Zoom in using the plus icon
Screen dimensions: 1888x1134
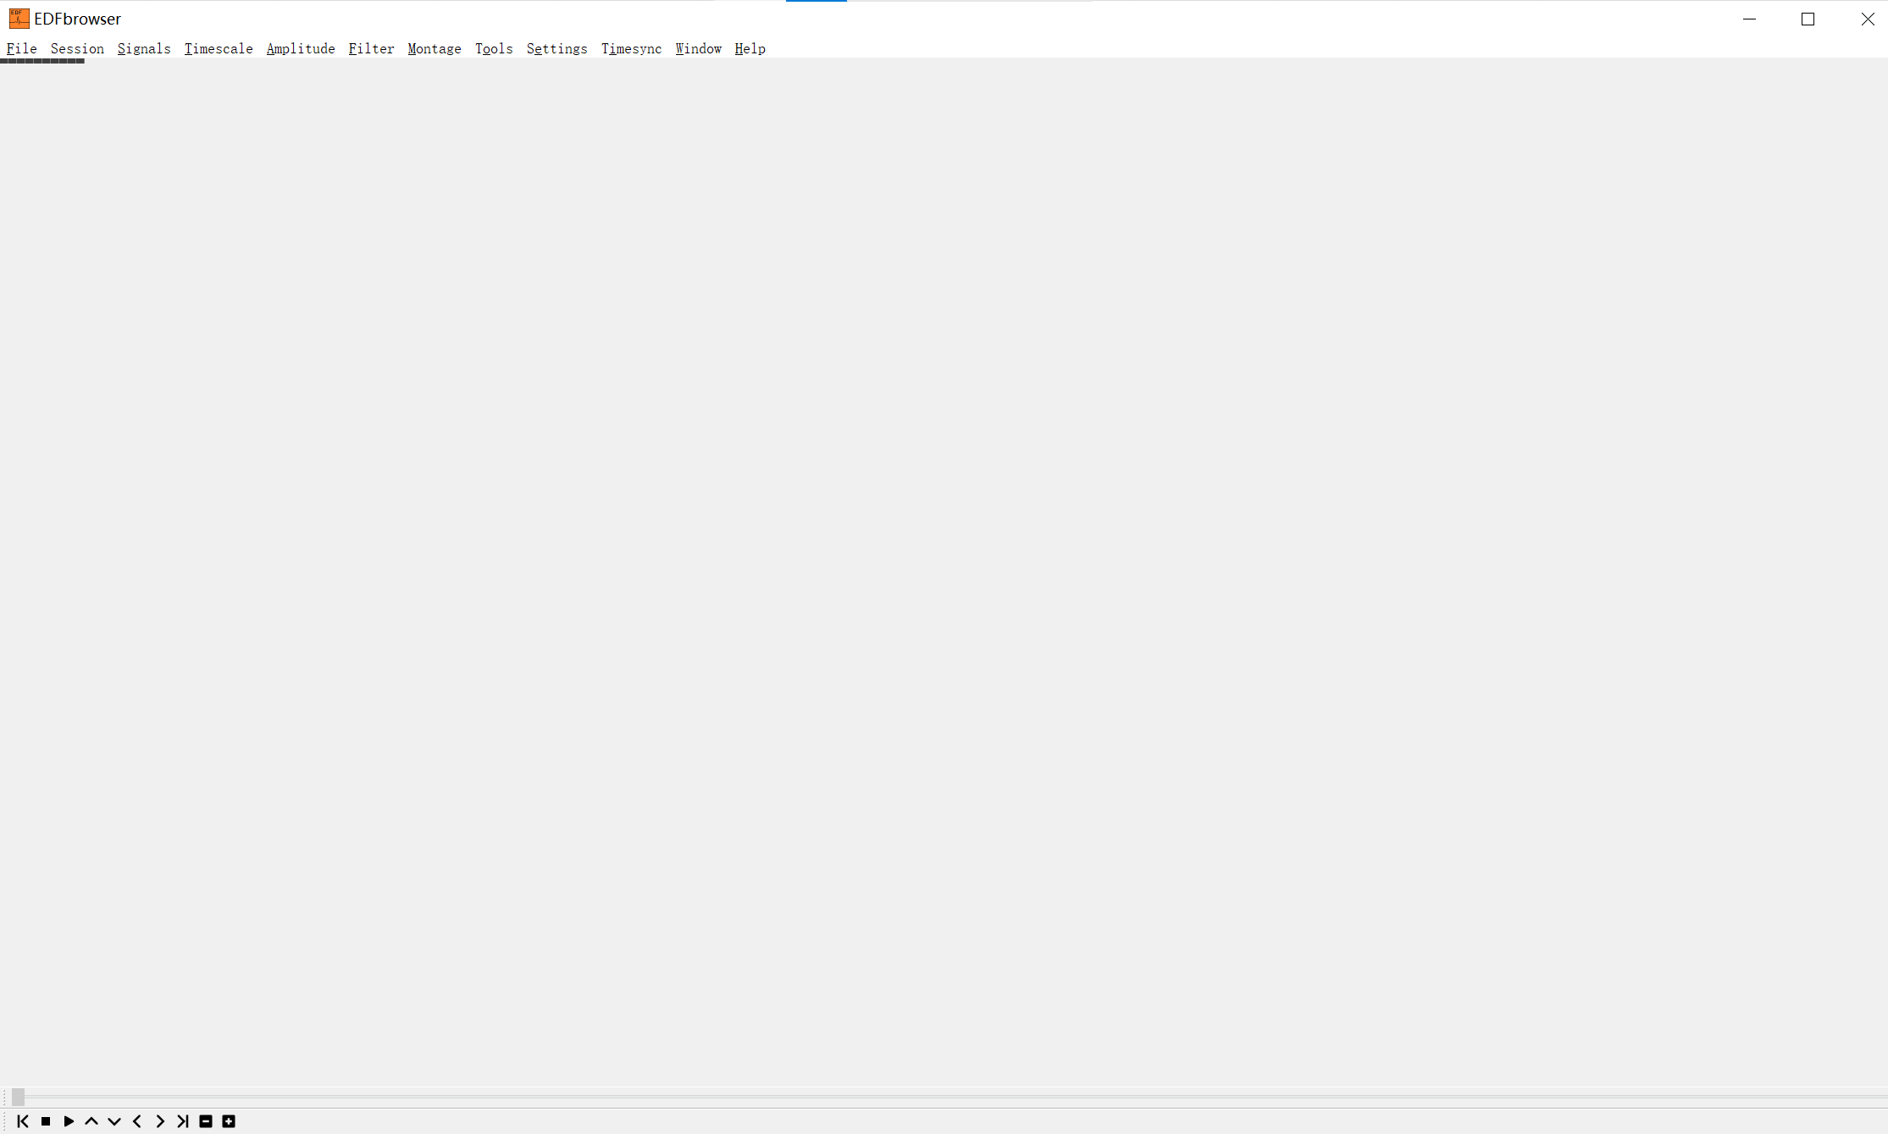[x=229, y=1120]
